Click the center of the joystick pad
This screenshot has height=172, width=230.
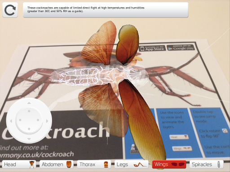click(x=29, y=120)
